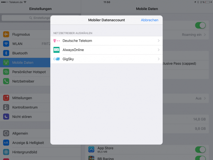Tap Hintergrundbild label in sidebar

pos(25,152)
